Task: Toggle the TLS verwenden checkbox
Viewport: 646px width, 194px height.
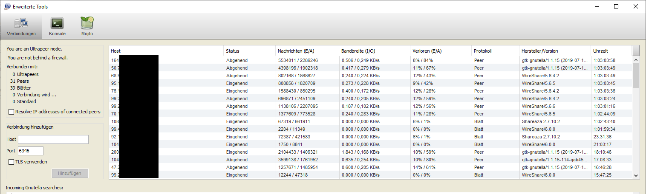Action: [12, 162]
